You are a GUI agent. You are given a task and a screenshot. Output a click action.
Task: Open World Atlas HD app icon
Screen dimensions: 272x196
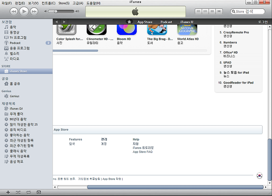point(187,30)
